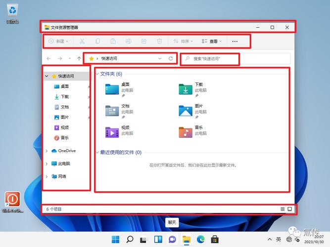Image resolution: width=330 pixels, height=247 pixels.
Task: Expand the 此电脑 tree node
Action: (x=47, y=164)
